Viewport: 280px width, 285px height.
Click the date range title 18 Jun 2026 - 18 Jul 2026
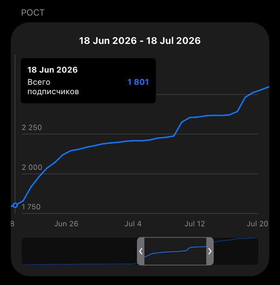(x=140, y=41)
